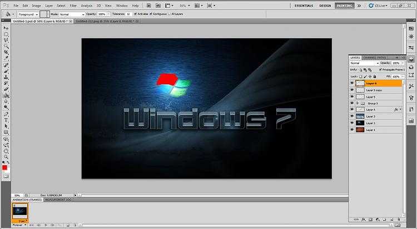Toggle visibility of Layer 4
Image resolution: width=417 pixels, height=229 pixels.
click(x=352, y=109)
